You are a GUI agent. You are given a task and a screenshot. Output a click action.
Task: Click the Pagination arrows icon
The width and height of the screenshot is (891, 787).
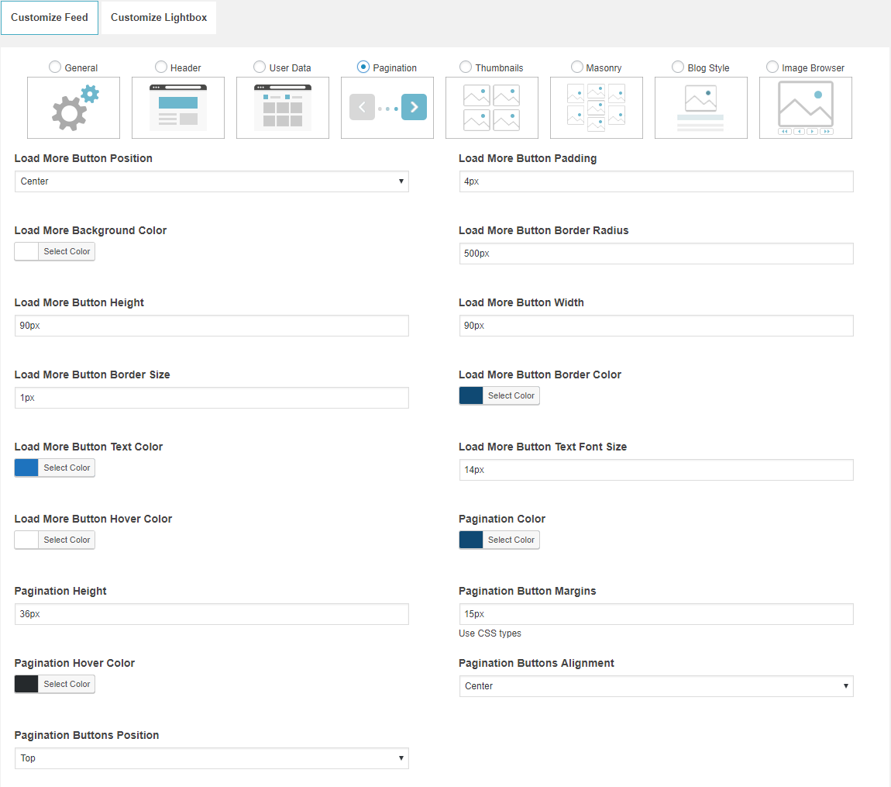[x=387, y=108]
